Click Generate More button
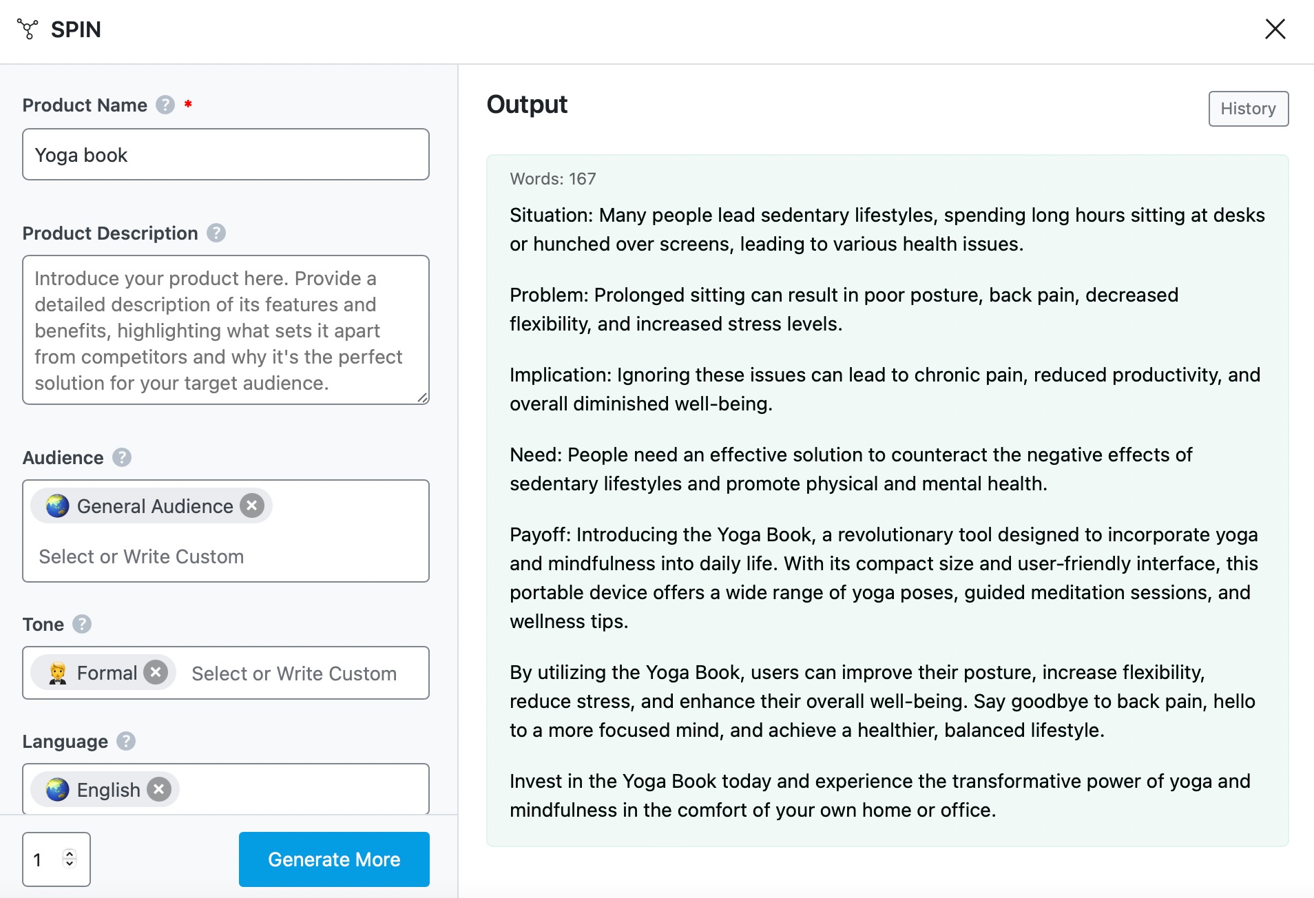 [334, 859]
